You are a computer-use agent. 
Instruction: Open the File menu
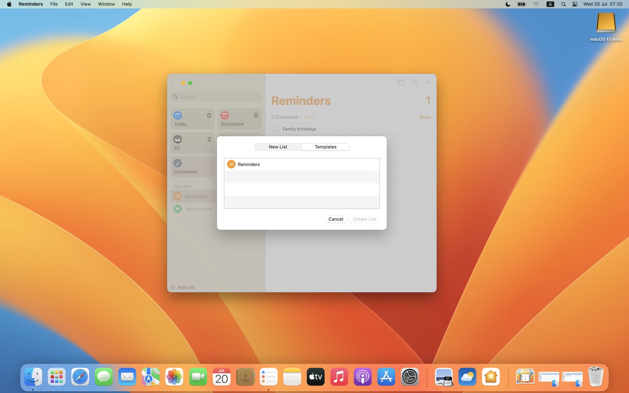[x=54, y=4]
